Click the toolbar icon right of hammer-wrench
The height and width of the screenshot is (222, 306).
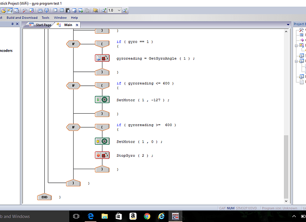point(31,10)
